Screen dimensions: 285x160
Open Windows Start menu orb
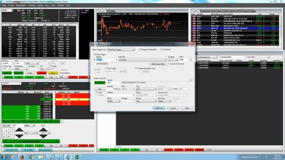click(4, 157)
